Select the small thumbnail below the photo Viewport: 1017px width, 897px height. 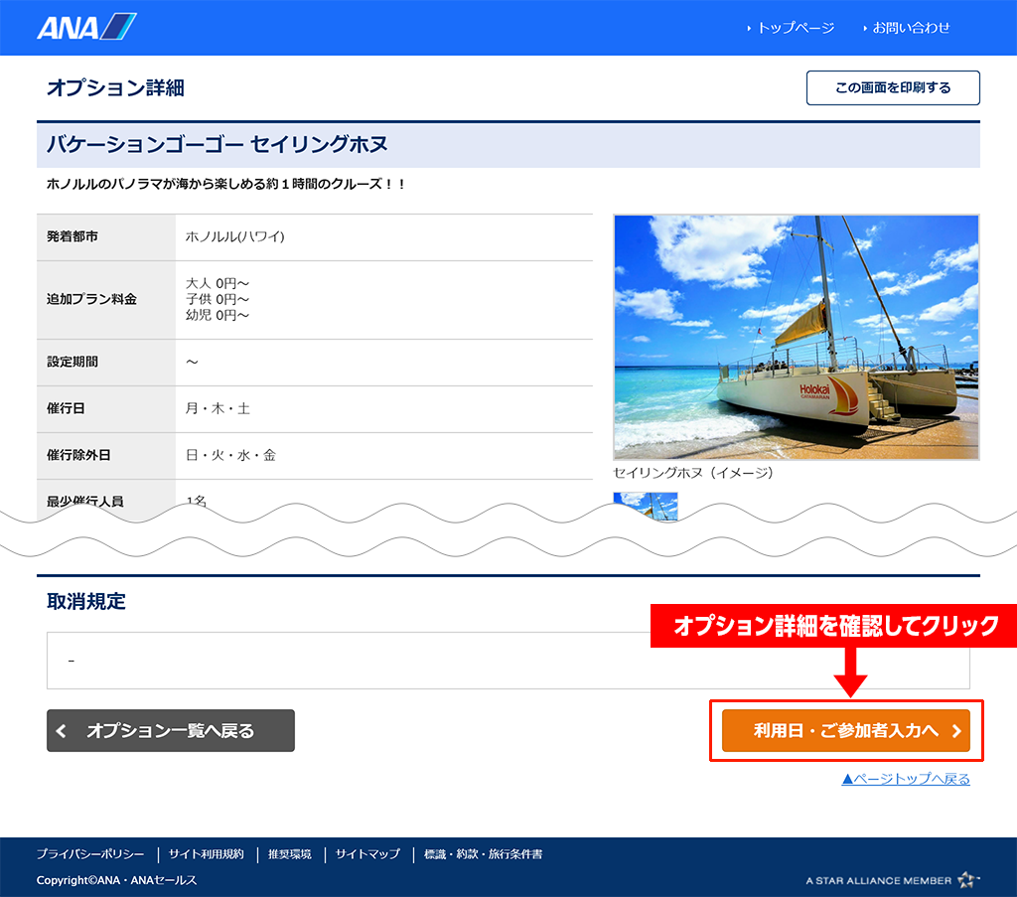[646, 505]
